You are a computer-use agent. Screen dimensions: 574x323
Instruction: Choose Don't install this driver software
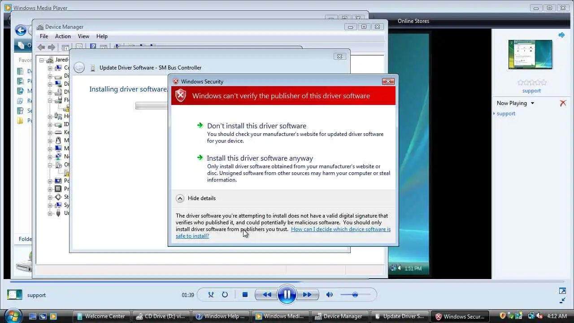257,126
